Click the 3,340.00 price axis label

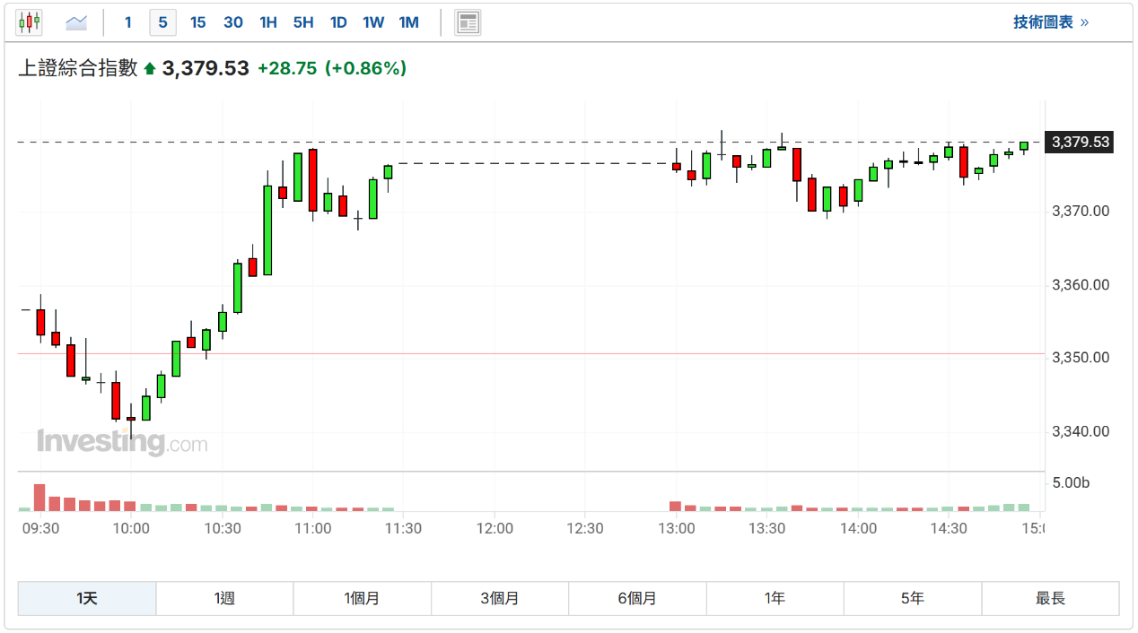(1081, 431)
